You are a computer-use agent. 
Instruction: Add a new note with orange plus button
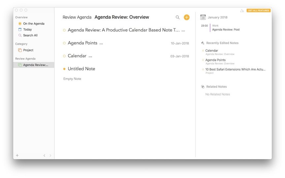pyautogui.click(x=187, y=17)
